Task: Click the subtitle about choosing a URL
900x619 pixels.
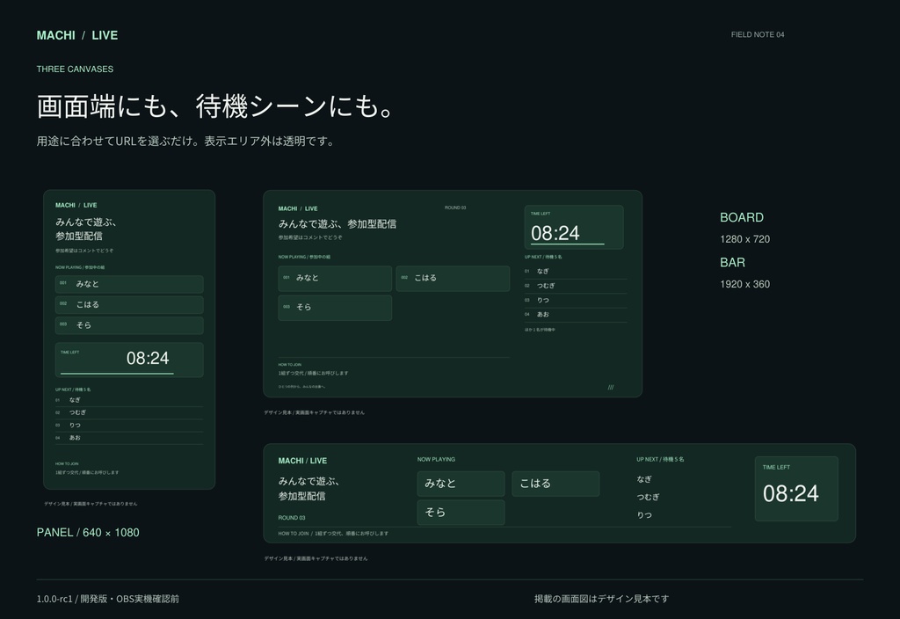Action: pyautogui.click(x=185, y=142)
